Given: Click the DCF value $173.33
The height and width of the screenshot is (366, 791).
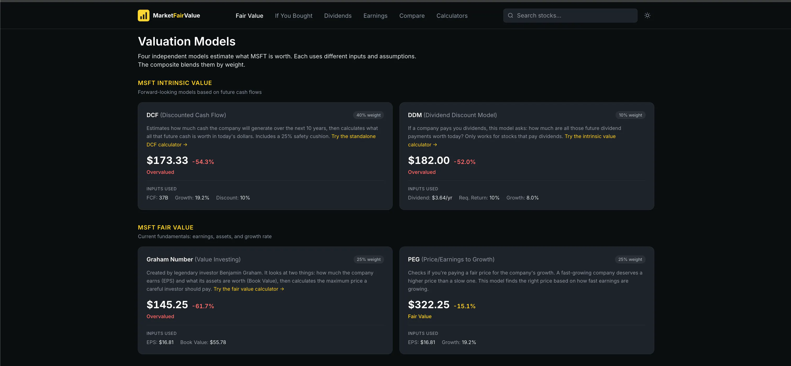Looking at the screenshot, I should [167, 160].
